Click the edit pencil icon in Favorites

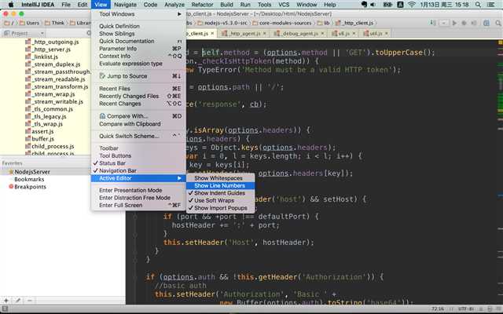[x=18, y=301]
